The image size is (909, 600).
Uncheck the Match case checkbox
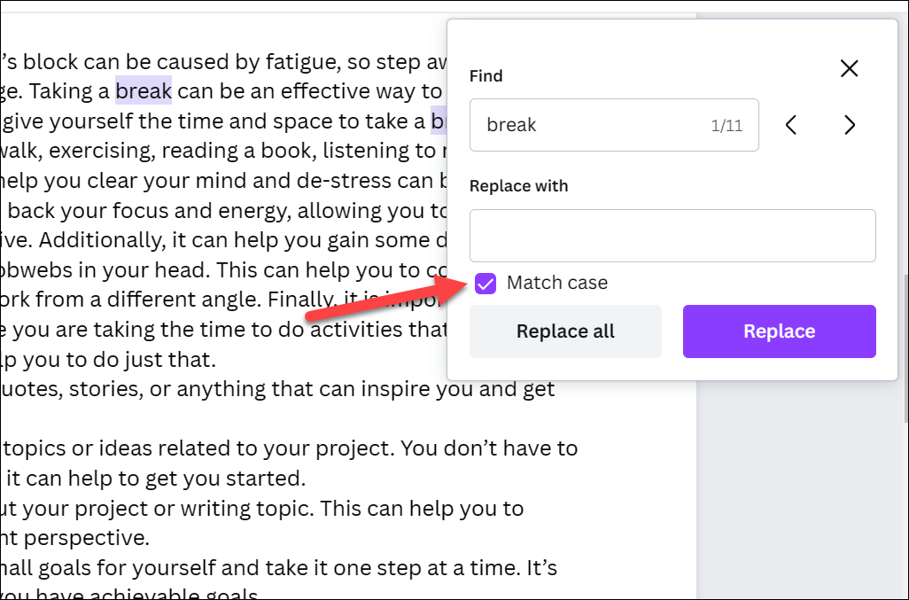coord(486,284)
